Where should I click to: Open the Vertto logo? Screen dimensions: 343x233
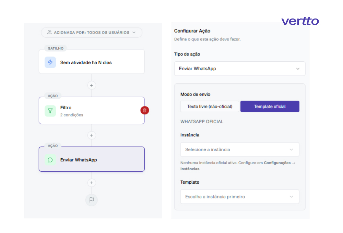click(300, 21)
